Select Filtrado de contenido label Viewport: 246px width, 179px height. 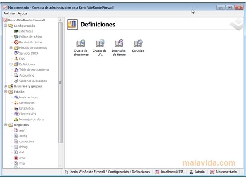click(x=33, y=48)
